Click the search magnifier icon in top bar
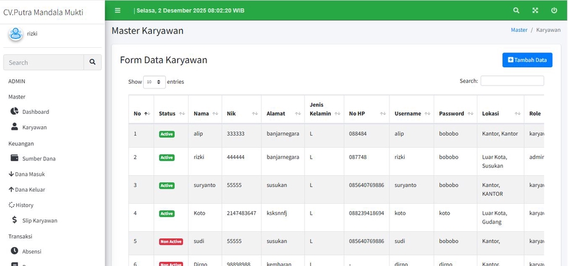Viewport: 568px width, 266px height. (516, 11)
